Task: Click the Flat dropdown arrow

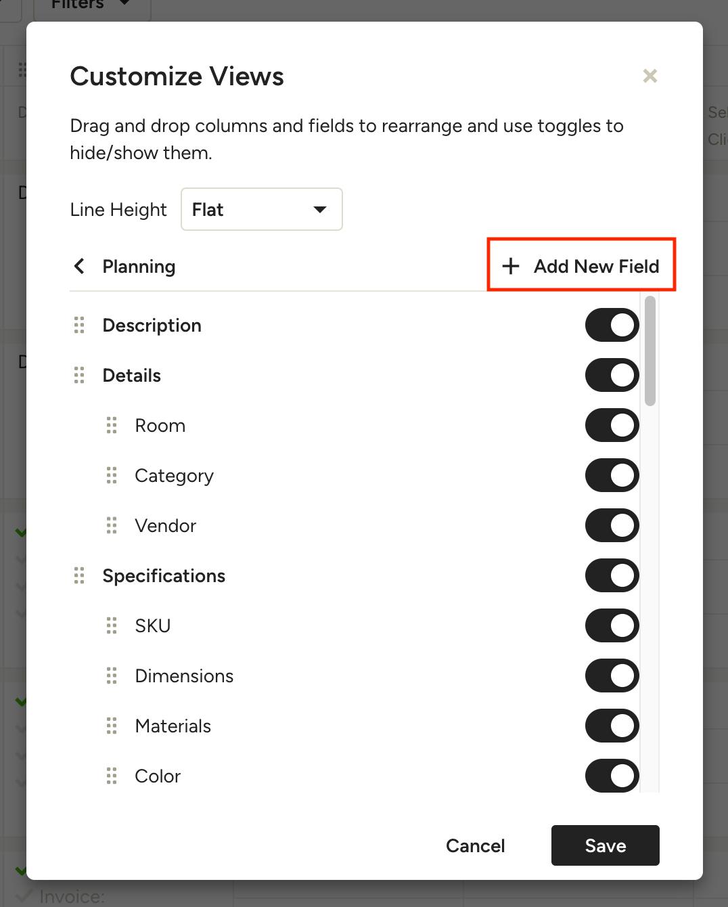Action: tap(320, 210)
